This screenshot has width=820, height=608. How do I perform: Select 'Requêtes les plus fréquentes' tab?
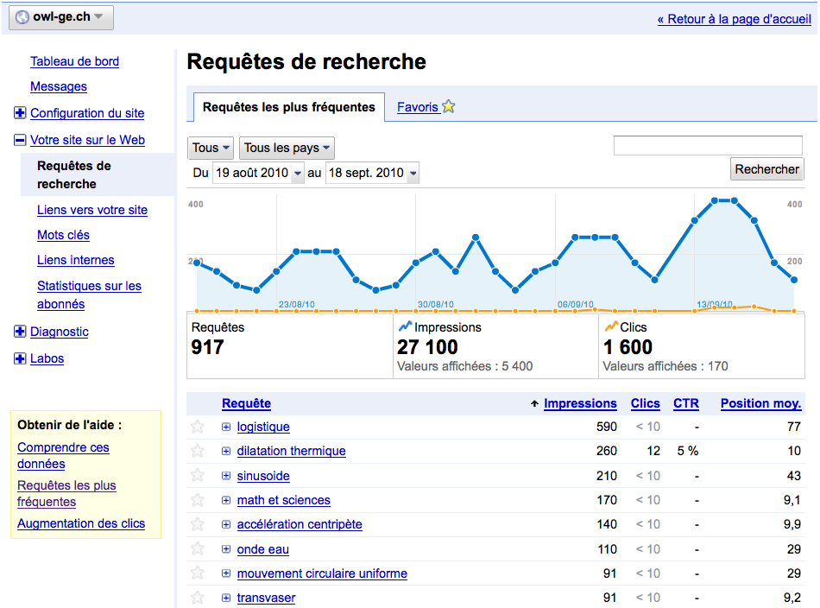pyautogui.click(x=288, y=107)
